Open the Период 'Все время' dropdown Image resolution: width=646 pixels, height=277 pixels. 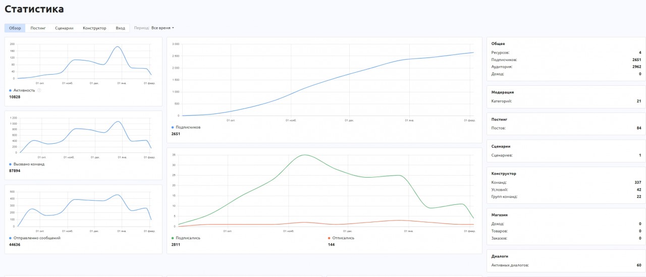pyautogui.click(x=161, y=28)
